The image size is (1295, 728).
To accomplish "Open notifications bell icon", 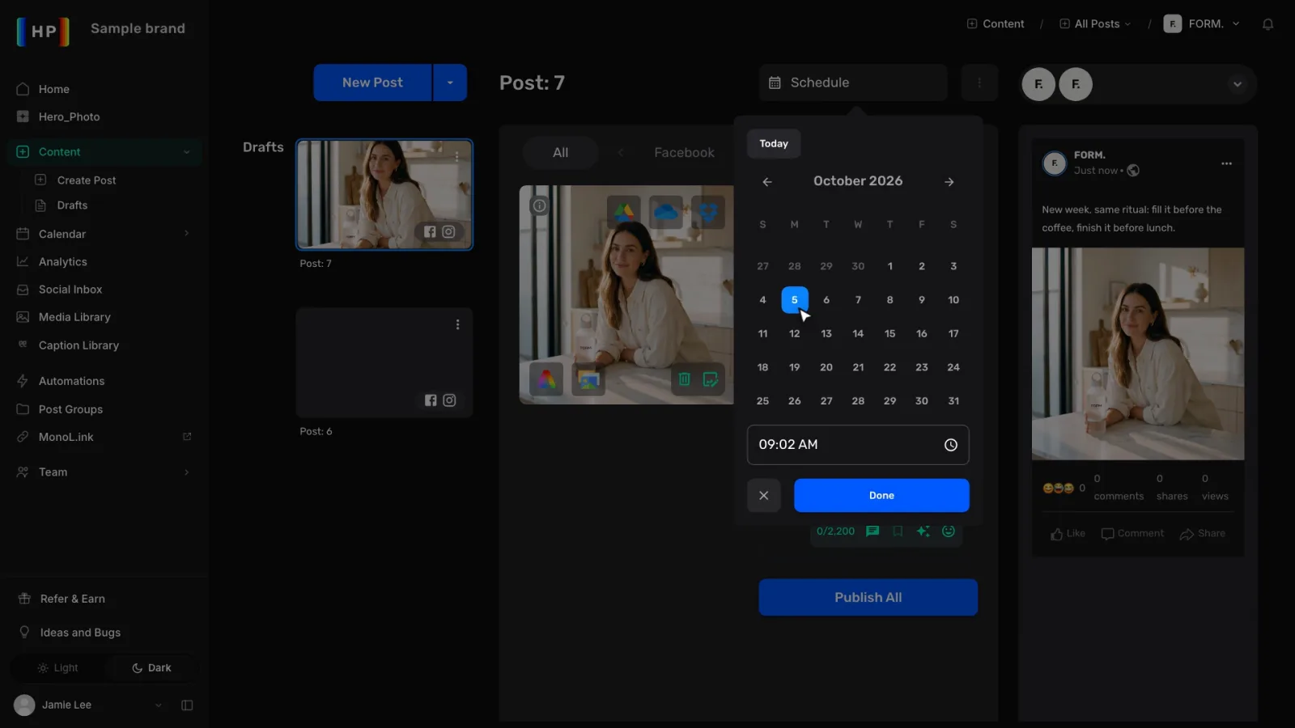I will click(1267, 24).
